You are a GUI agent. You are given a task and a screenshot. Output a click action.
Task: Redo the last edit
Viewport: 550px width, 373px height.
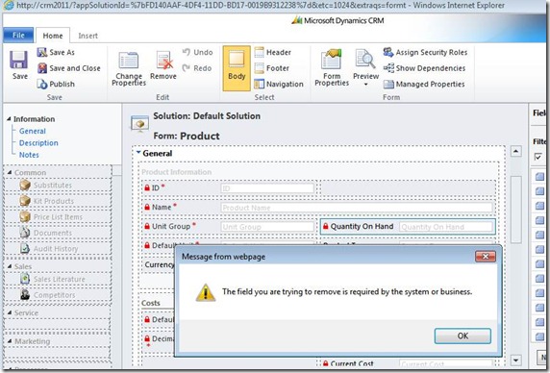[197, 68]
